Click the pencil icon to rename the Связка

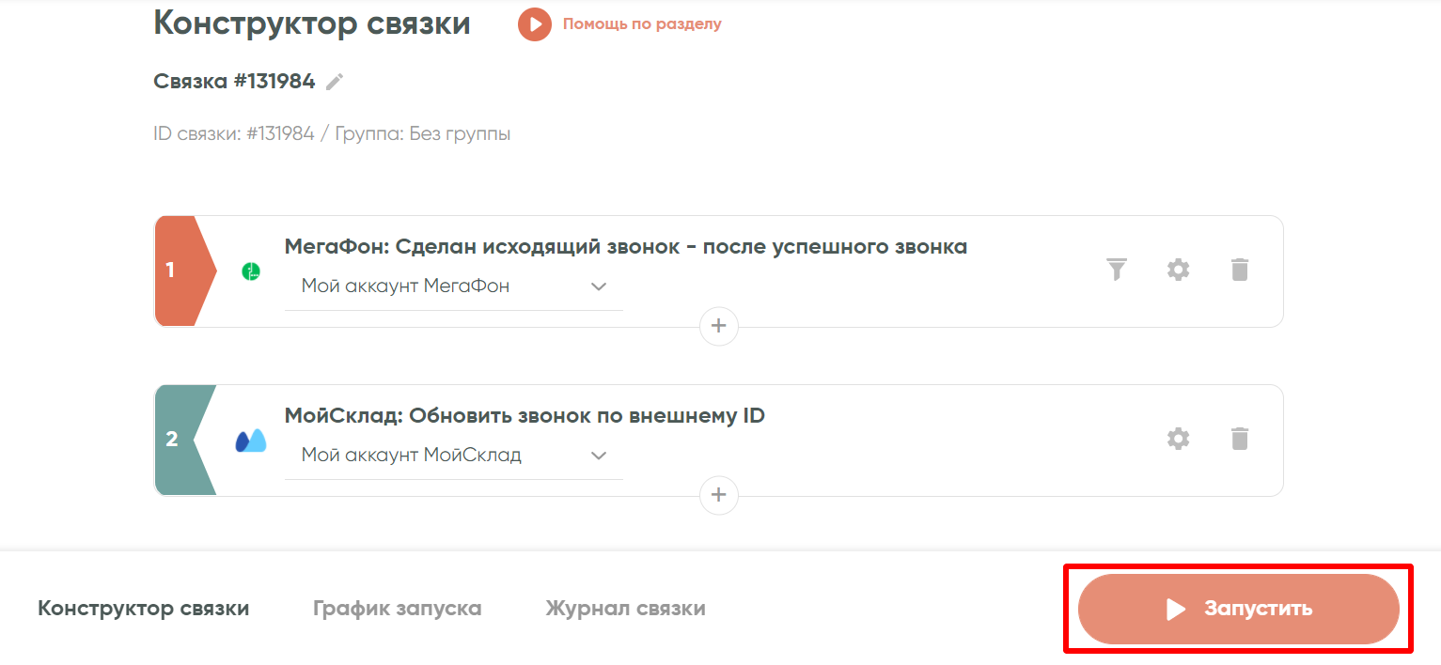[335, 82]
